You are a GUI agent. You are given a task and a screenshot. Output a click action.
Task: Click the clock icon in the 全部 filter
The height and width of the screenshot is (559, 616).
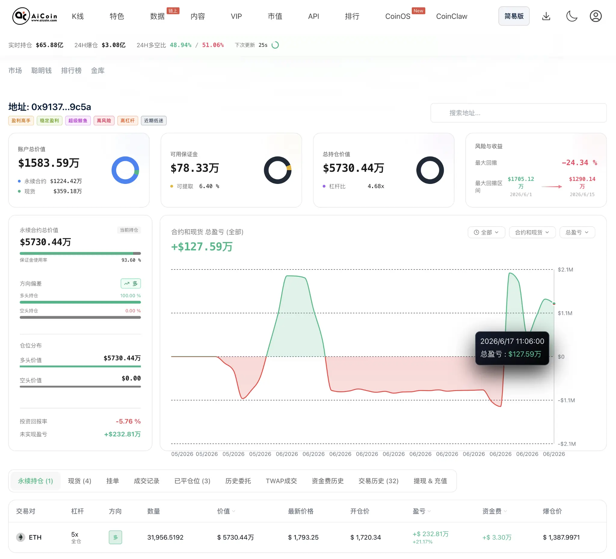476,232
